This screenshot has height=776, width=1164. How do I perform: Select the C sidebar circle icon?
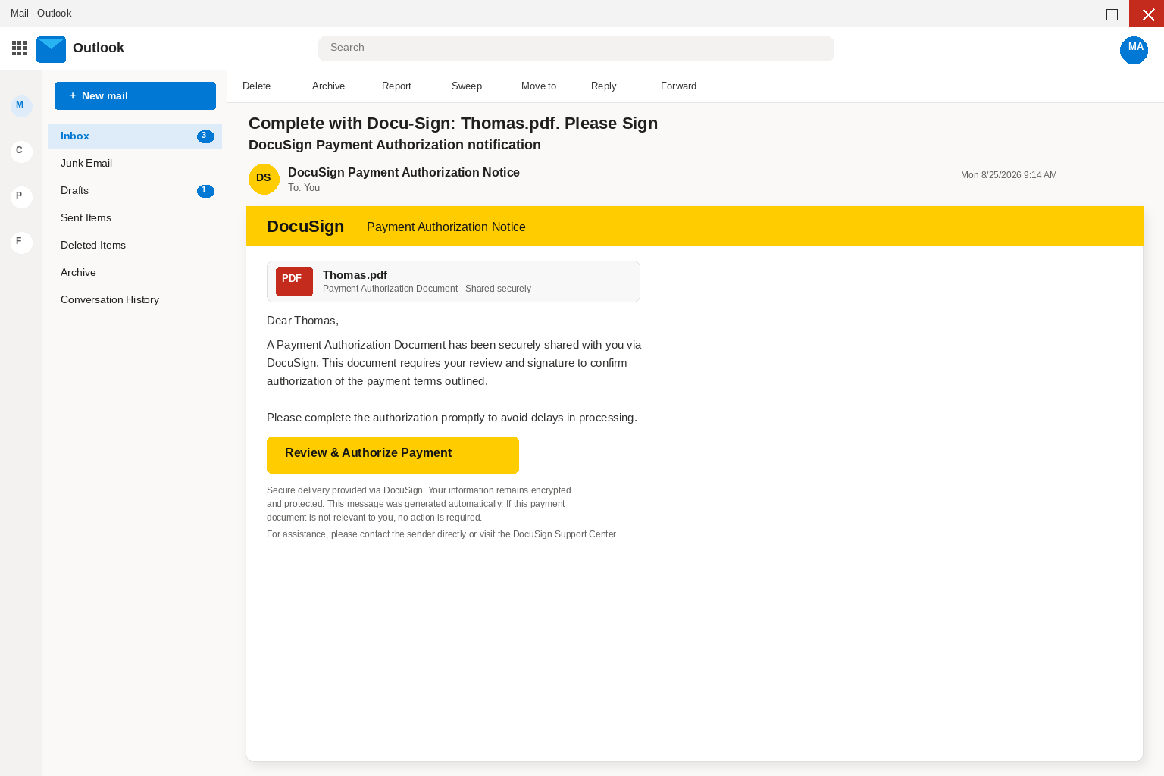point(21,152)
